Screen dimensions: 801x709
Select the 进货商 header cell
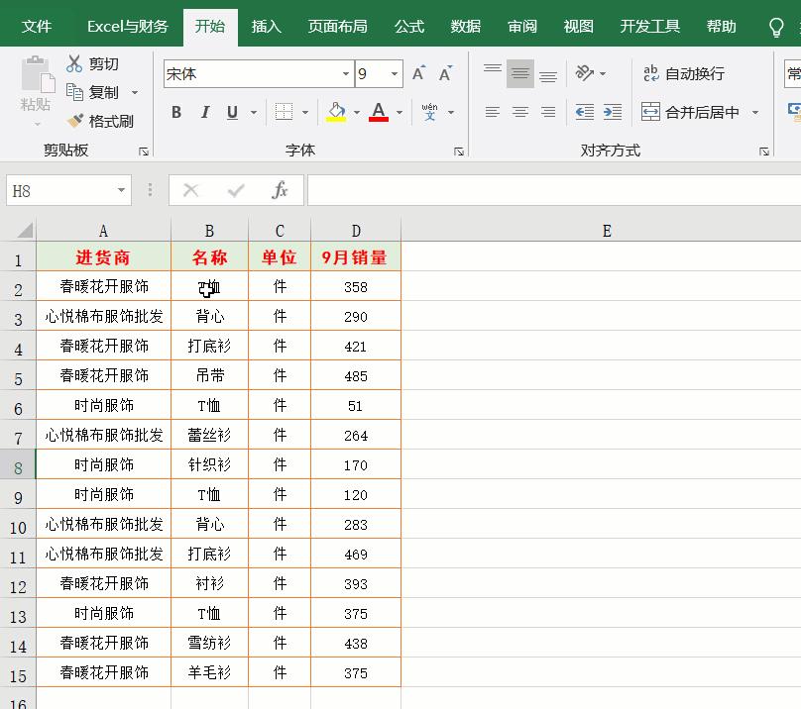click(103, 256)
